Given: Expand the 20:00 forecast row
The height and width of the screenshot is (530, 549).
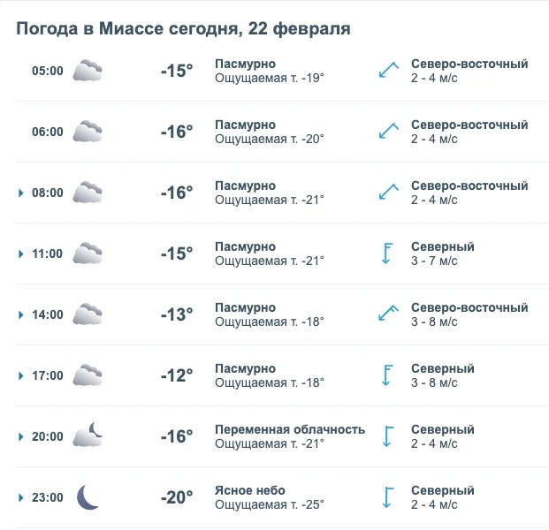Looking at the screenshot, I should 21,436.
